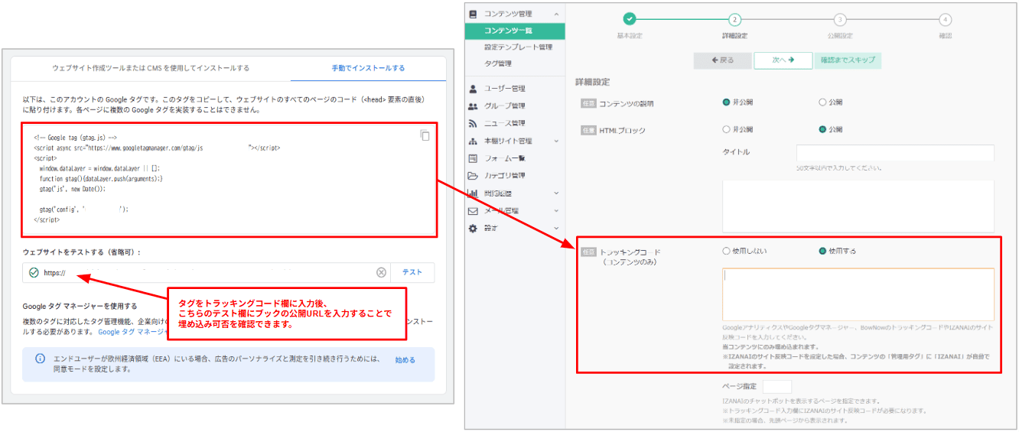Click the sitemap icon for 本棚サイト管理
The width and height of the screenshot is (1019, 432).
click(473, 141)
